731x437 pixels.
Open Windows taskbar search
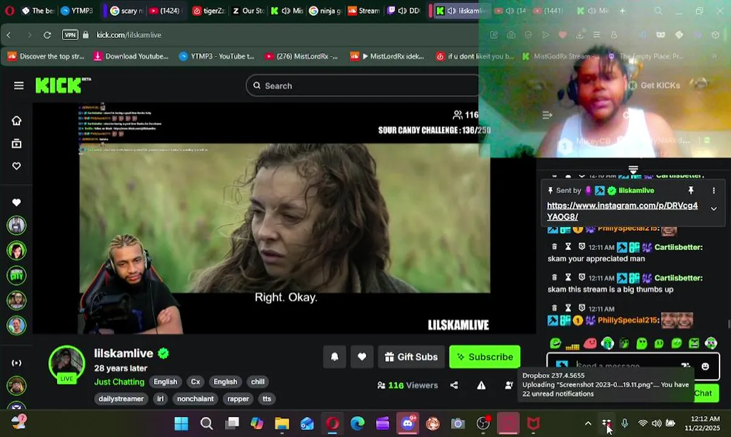206,424
